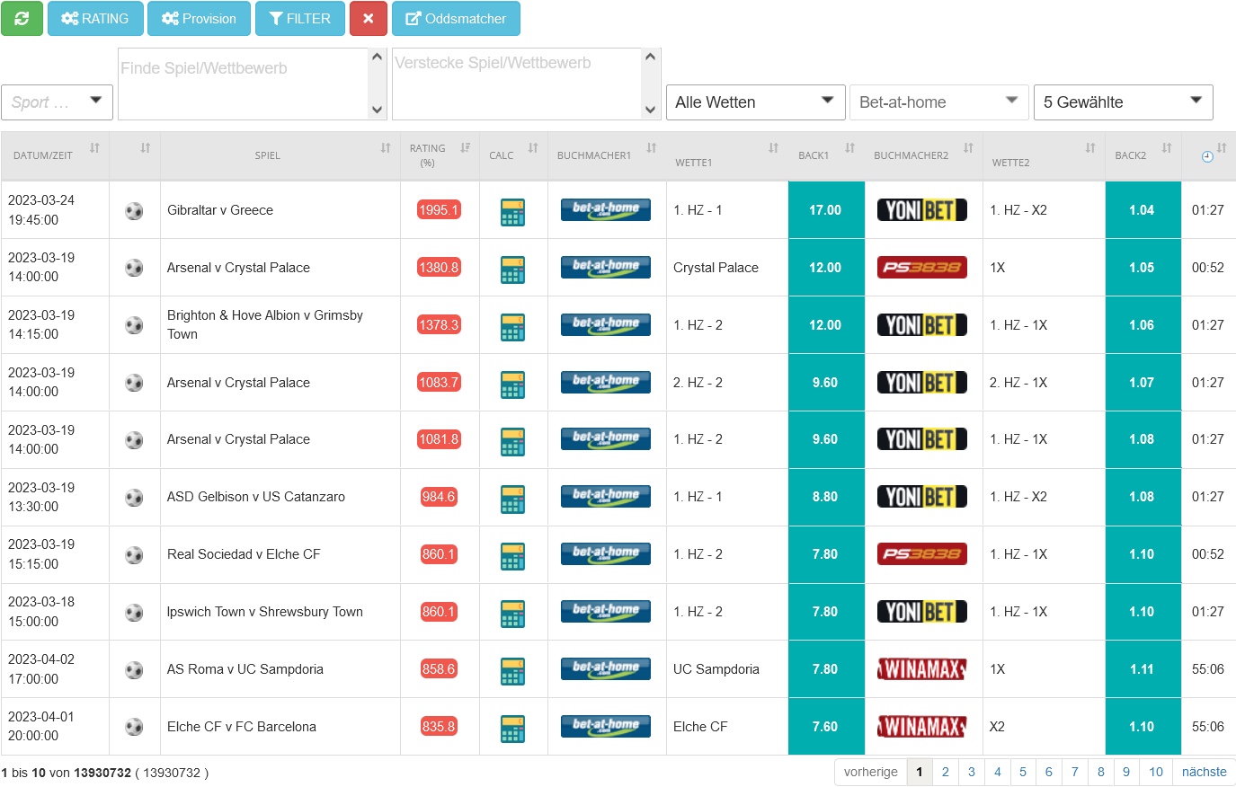Screen dimensions: 1236x787
Task: Select 'Real Sociedad v Elche CF' text
Action: click(244, 554)
